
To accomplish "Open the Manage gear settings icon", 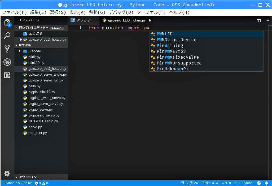I will [7, 174].
